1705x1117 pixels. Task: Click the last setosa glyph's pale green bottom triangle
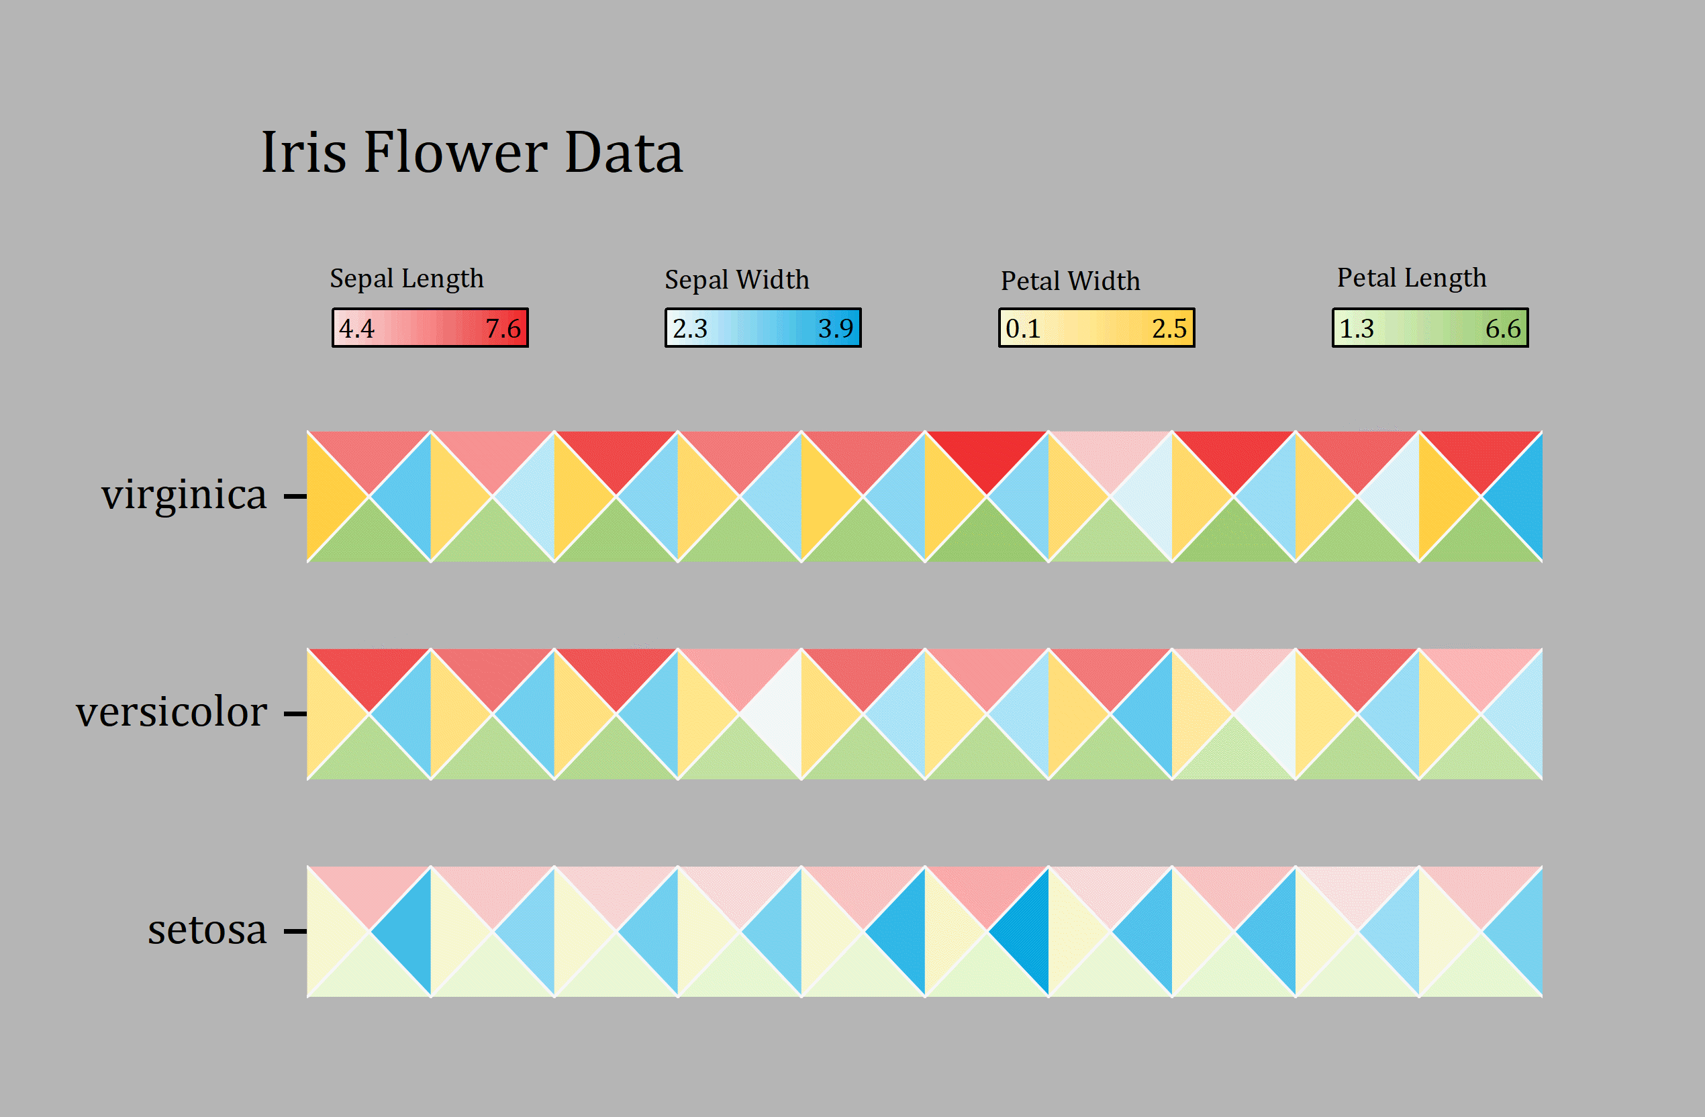(1480, 975)
